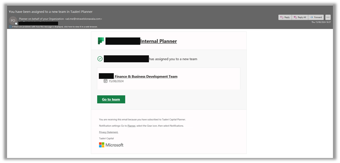Click the calendar icon beside 15/08/2024
This screenshot has height=163, width=340.
(x=105, y=81)
